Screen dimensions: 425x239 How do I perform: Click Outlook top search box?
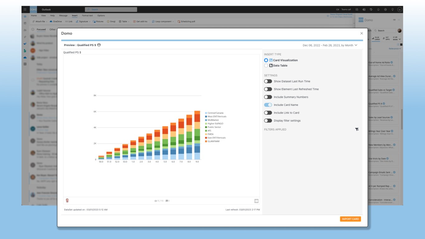point(111,10)
